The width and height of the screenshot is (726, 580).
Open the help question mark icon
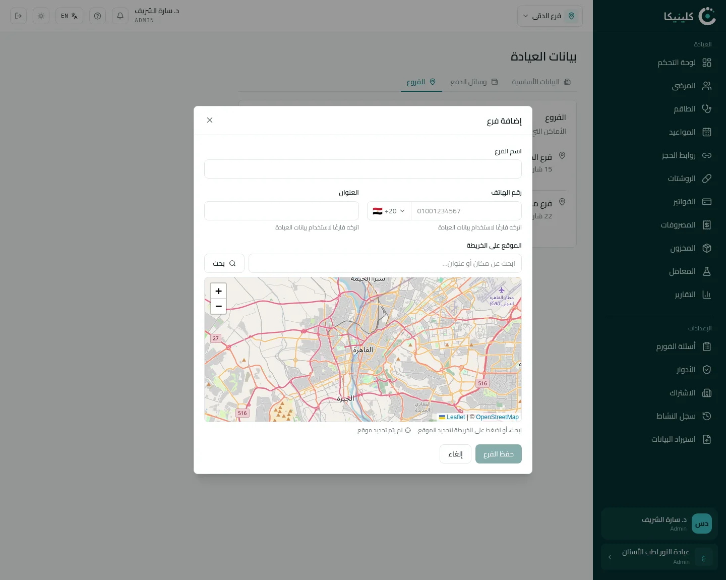click(x=97, y=16)
